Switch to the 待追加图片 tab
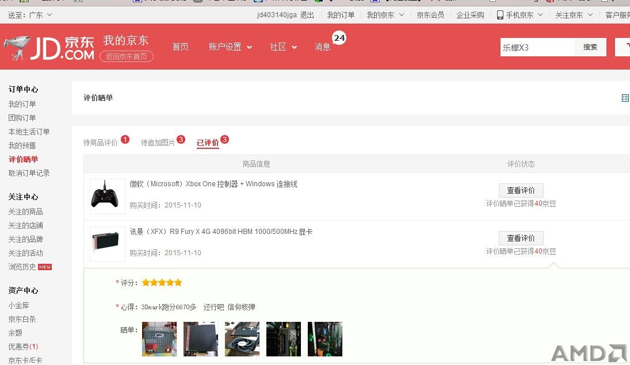This screenshot has height=365, width=630. coord(158,143)
